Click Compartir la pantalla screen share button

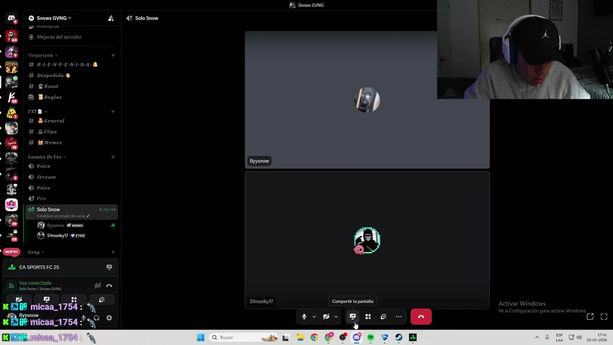[352, 317]
